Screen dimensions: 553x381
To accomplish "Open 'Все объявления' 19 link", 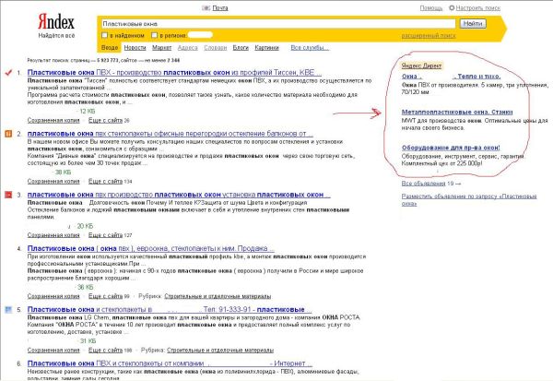I will (424, 184).
